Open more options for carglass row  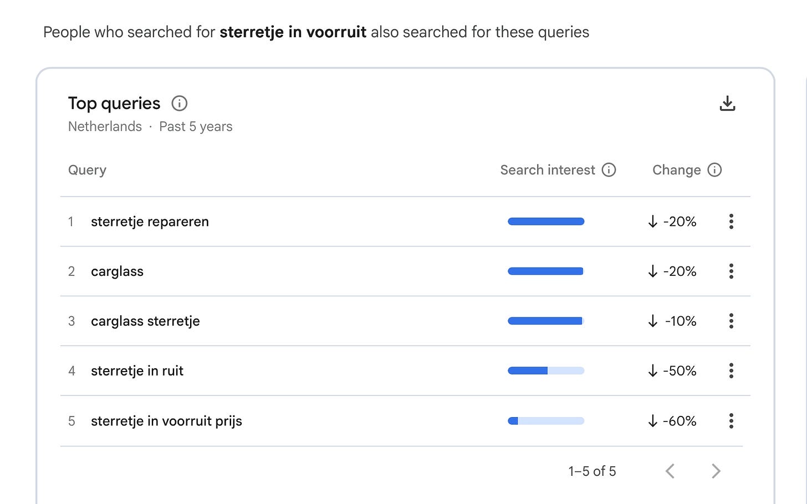(731, 271)
